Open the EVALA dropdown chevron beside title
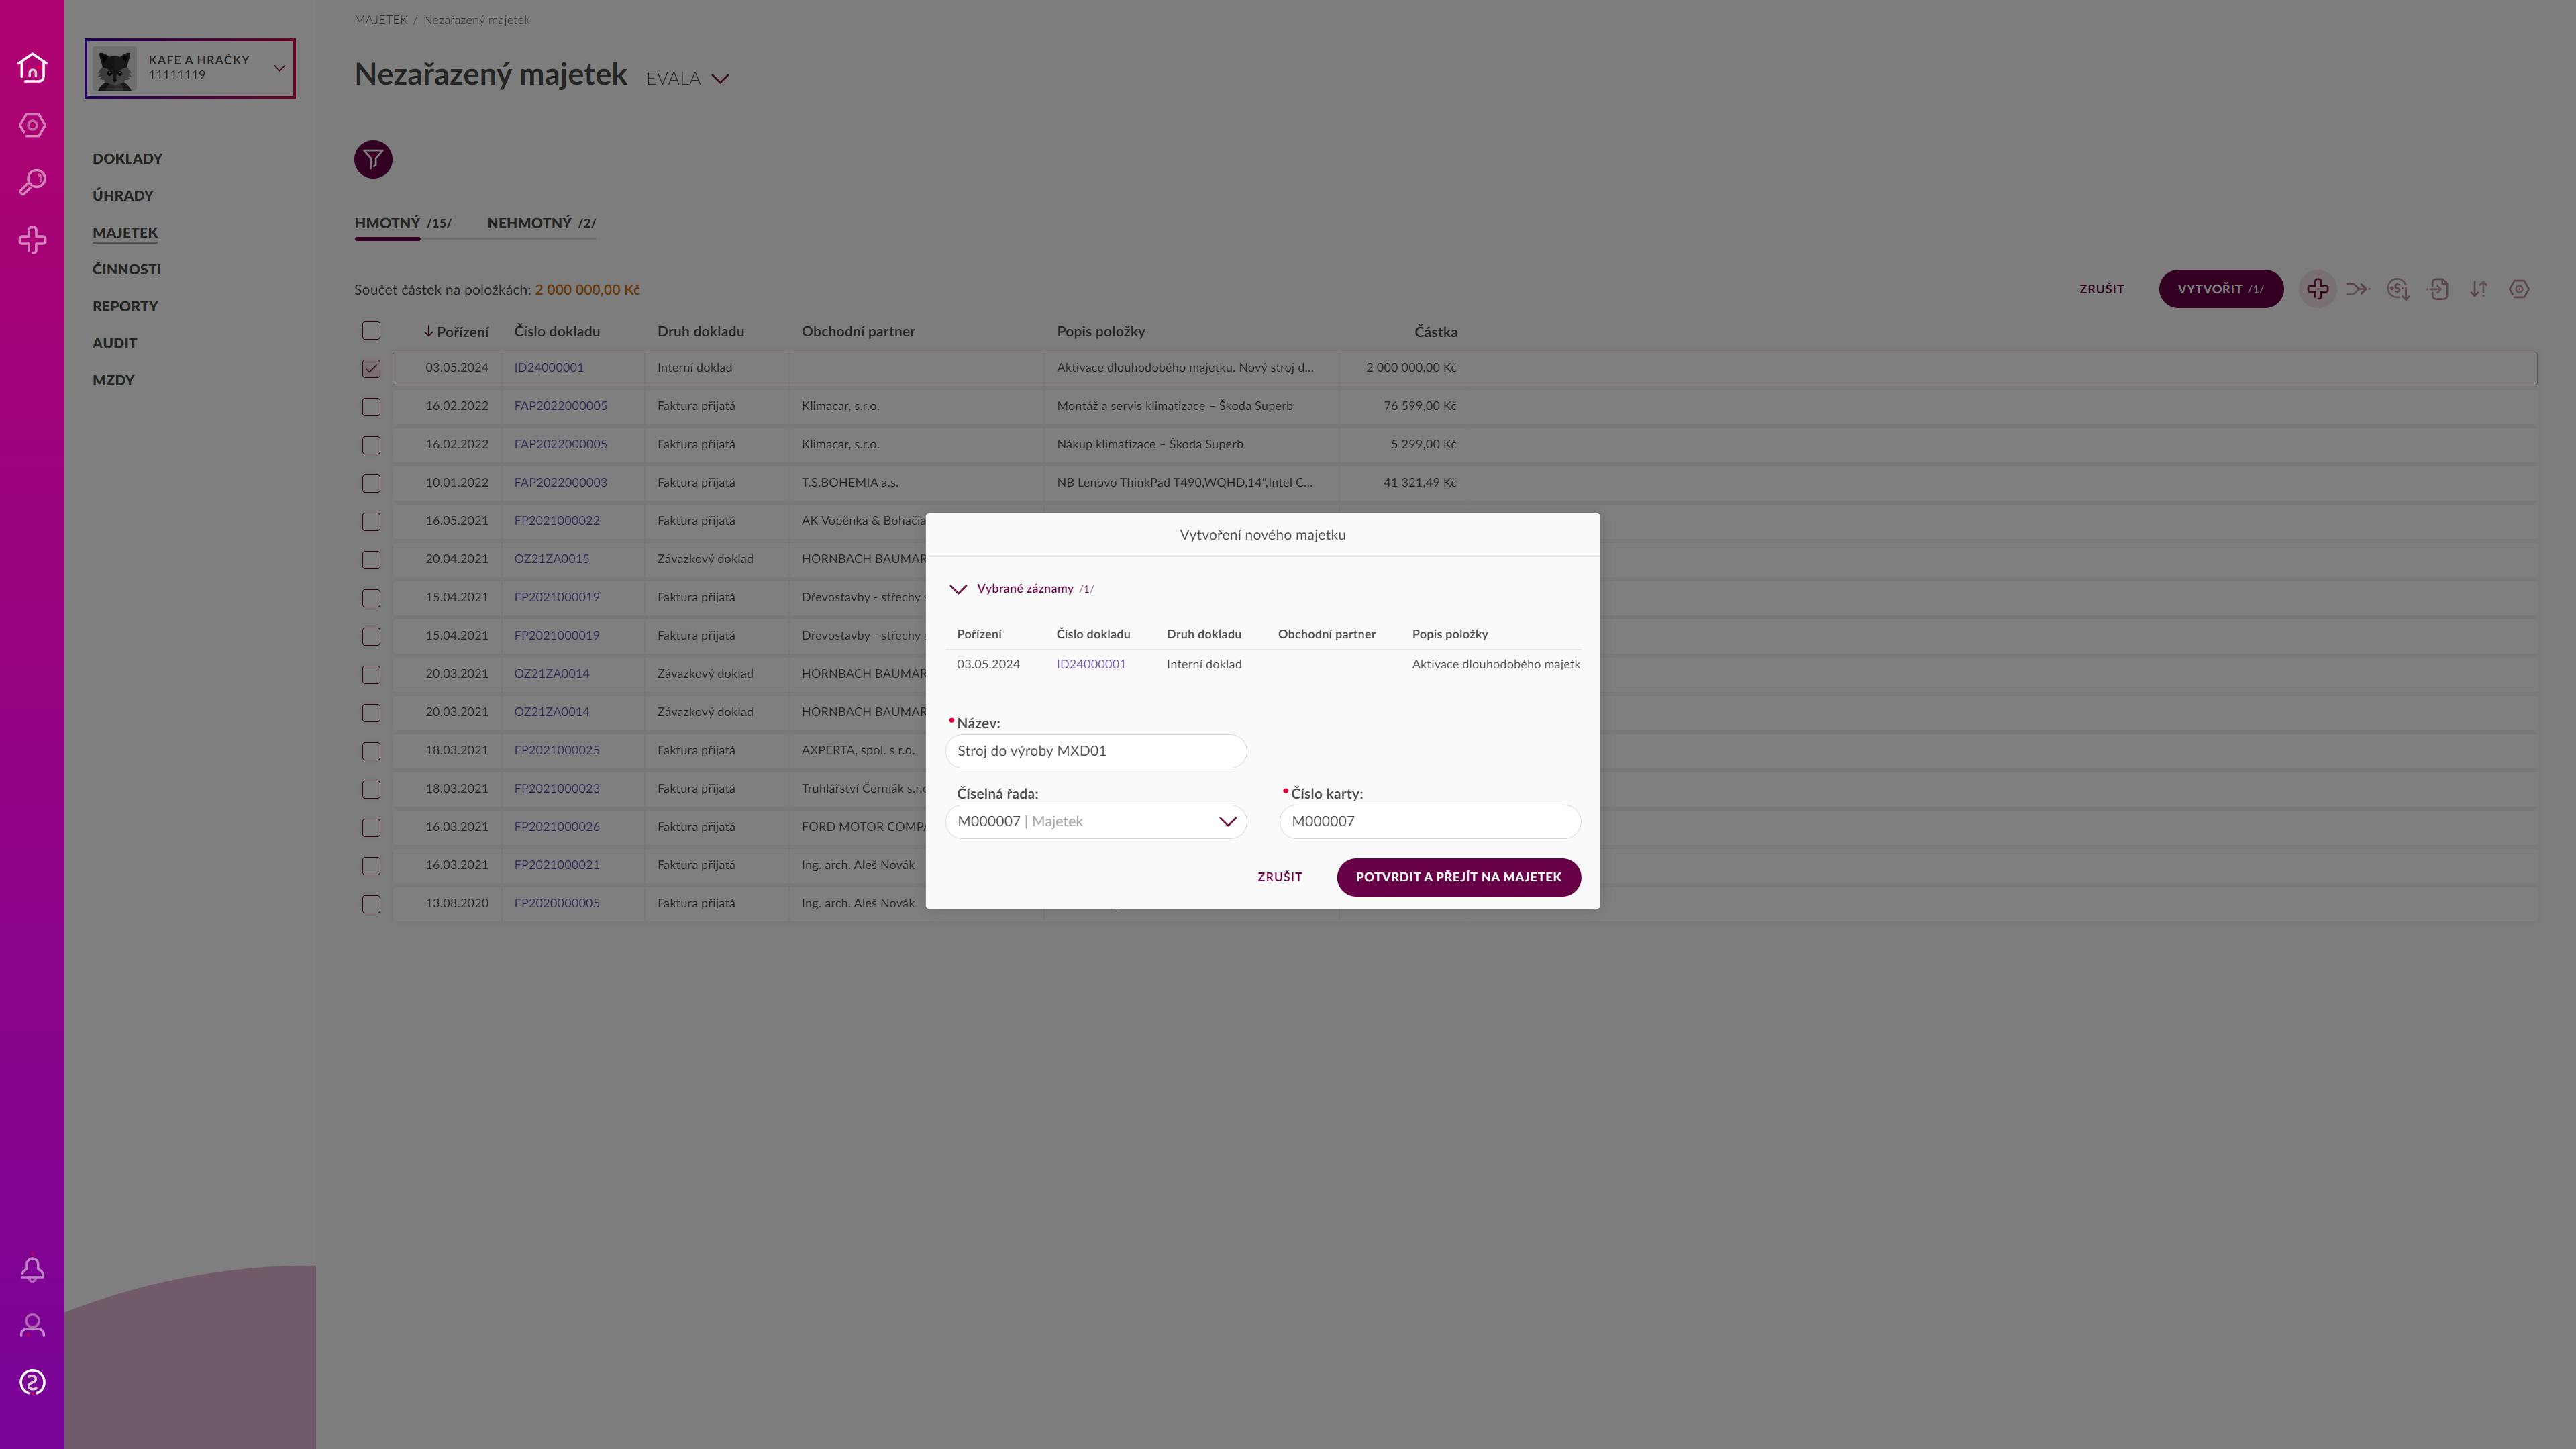The height and width of the screenshot is (1449, 2576). pos(720,79)
